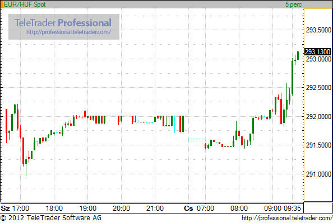The height and width of the screenshot is (223, 333).
Task: Select the 291,0000 price axis label
Action: coord(318,174)
